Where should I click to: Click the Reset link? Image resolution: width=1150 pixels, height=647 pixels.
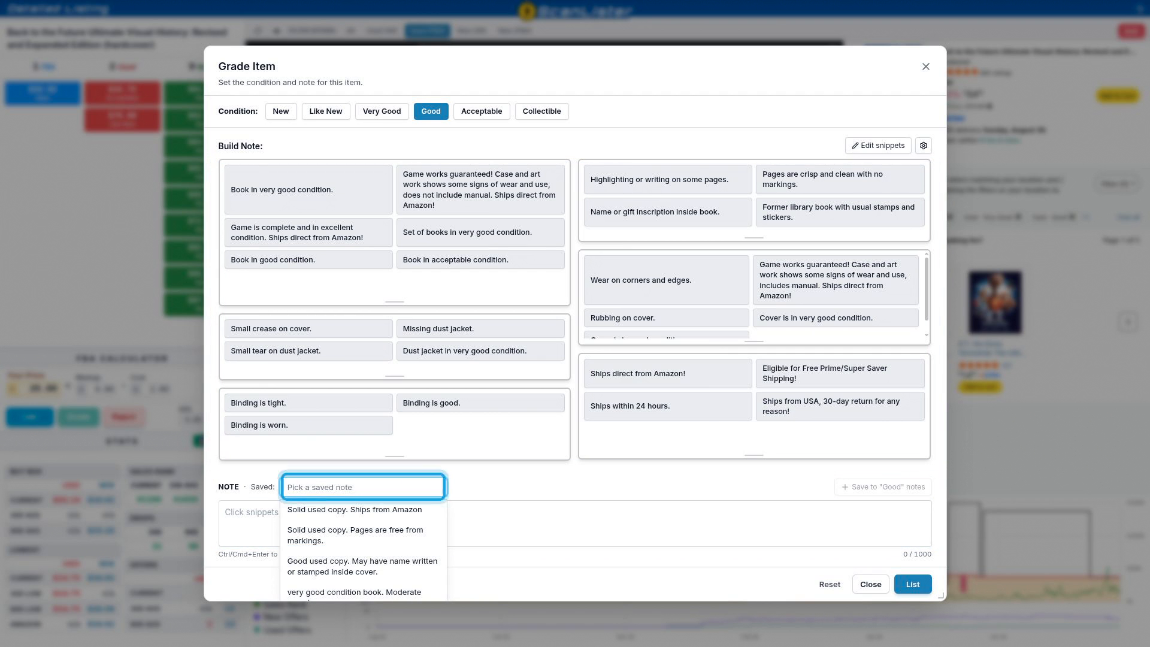[830, 584]
